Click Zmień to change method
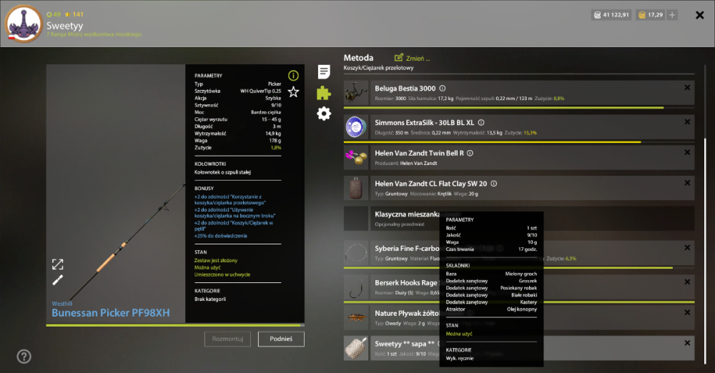The width and height of the screenshot is (715, 373). click(413, 58)
